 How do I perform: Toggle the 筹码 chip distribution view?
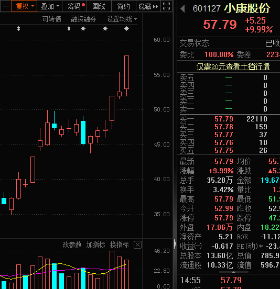coord(75,6)
